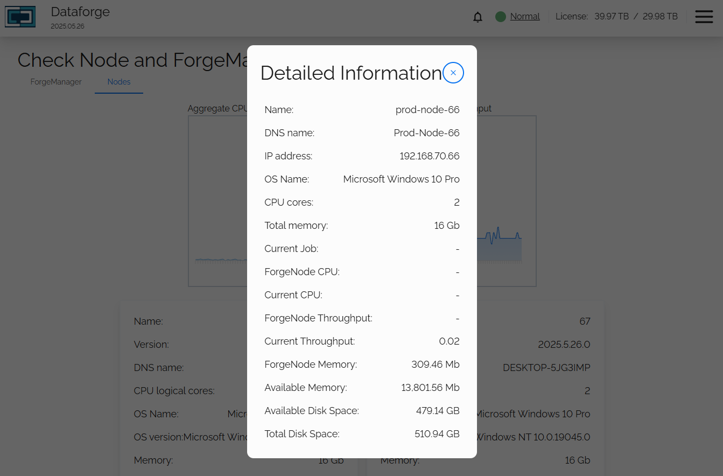Click the IP address value 192.168.70.66
The height and width of the screenshot is (476, 723).
(x=429, y=156)
